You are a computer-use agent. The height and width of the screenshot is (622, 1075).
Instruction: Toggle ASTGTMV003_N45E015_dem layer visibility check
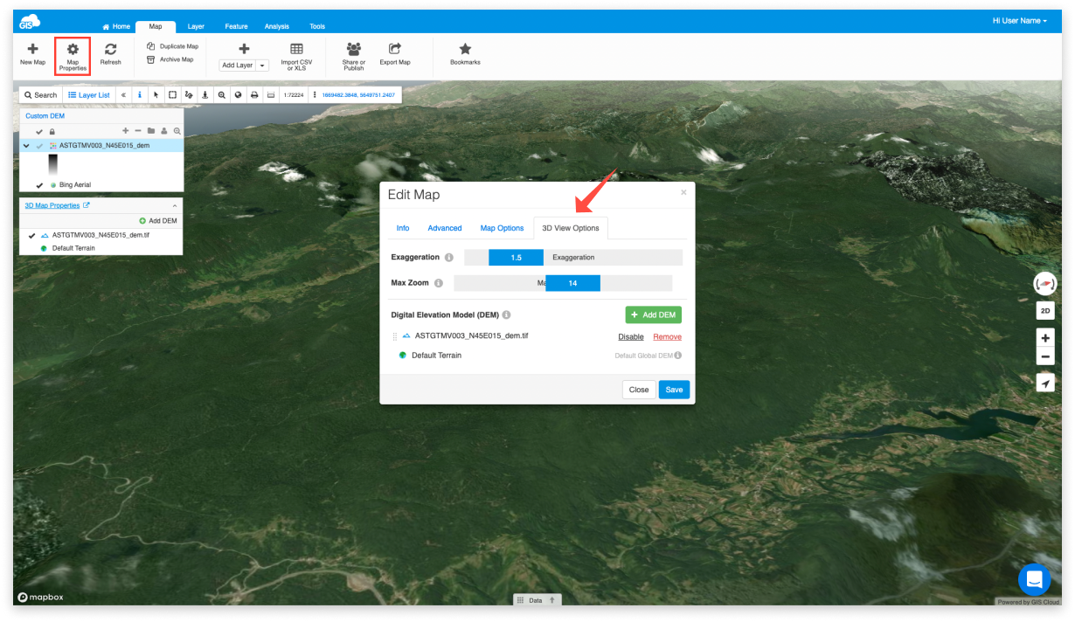[x=39, y=145]
